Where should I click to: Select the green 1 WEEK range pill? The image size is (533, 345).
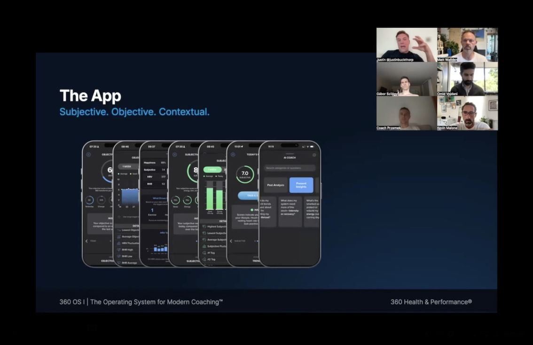[x=212, y=169]
